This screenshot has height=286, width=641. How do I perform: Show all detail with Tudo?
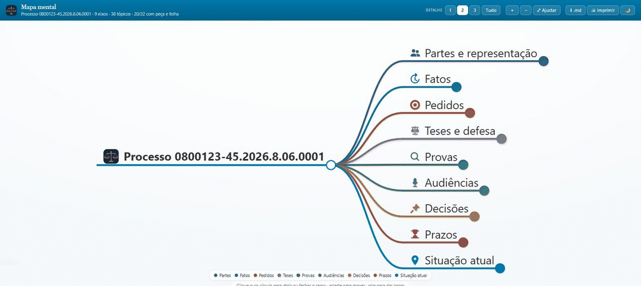coord(491,10)
